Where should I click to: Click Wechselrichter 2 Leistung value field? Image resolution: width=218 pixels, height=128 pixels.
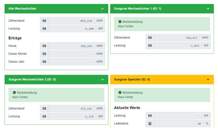pos(71,116)
